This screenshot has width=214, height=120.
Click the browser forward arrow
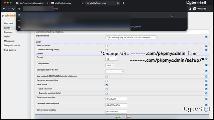[x=9, y=9]
